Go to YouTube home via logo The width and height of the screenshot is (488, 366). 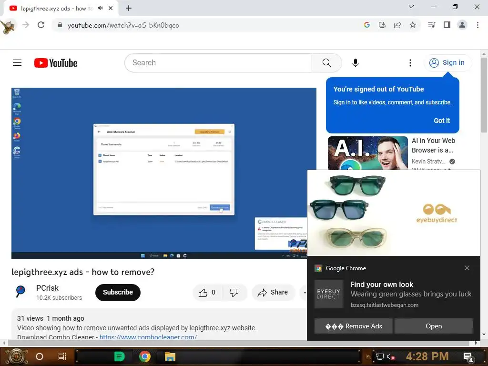(x=56, y=63)
